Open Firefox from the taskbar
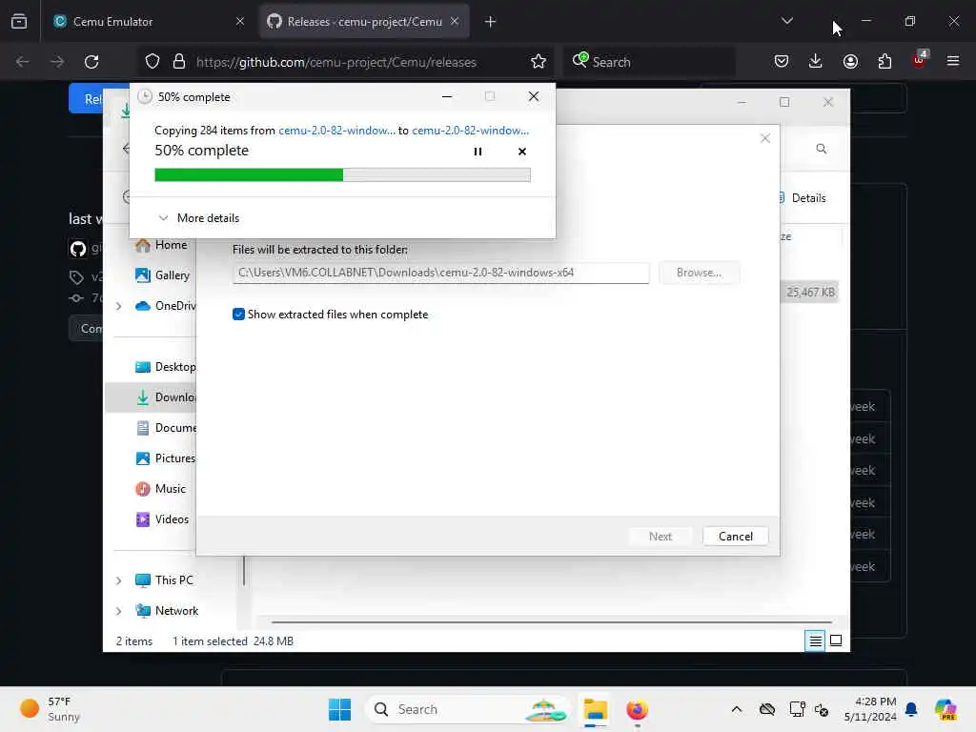 pyautogui.click(x=637, y=709)
